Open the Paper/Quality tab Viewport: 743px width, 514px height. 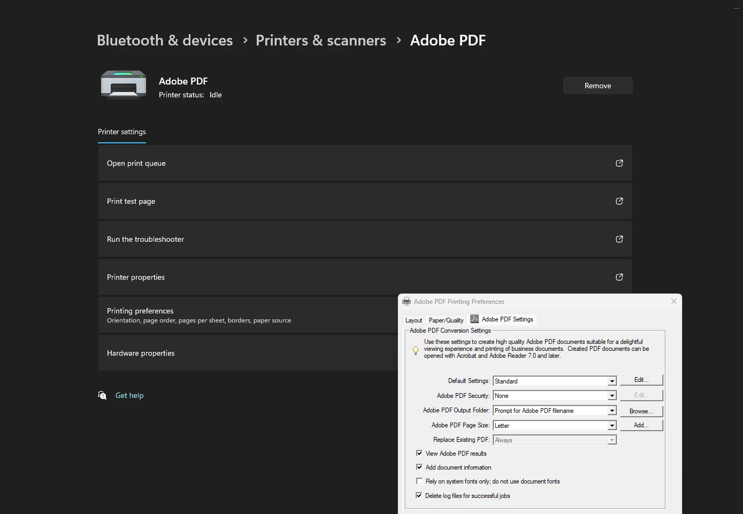coord(446,320)
